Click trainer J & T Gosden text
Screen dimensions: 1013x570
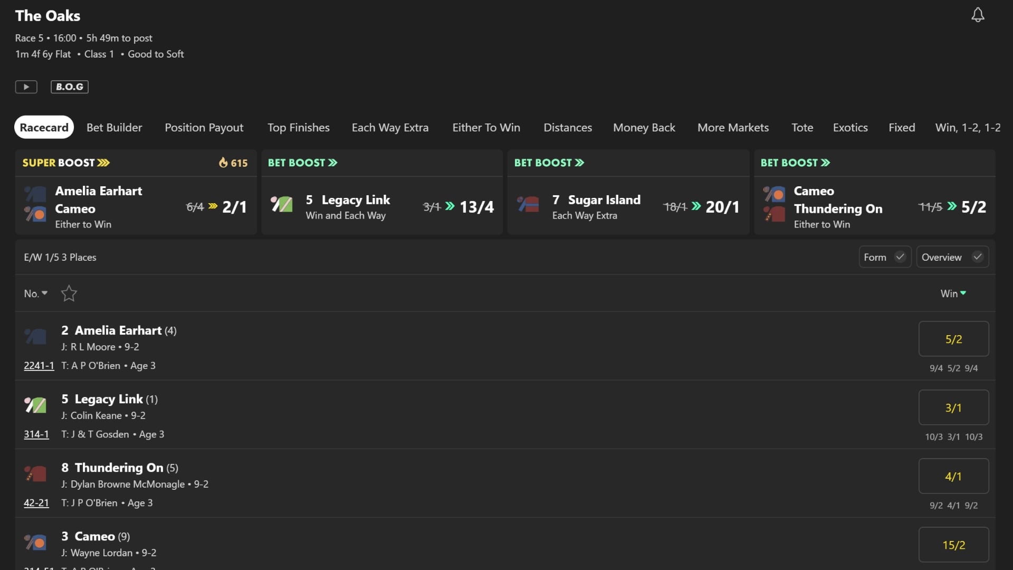100,434
